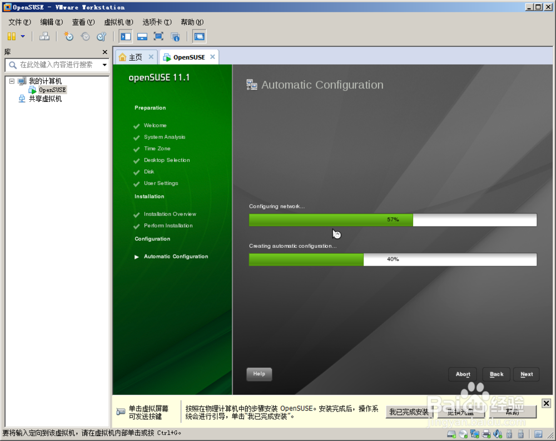Open the library search dropdown arrow

(105, 65)
